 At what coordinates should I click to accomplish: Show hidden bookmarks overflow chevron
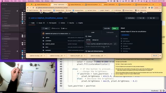click(160, 10)
